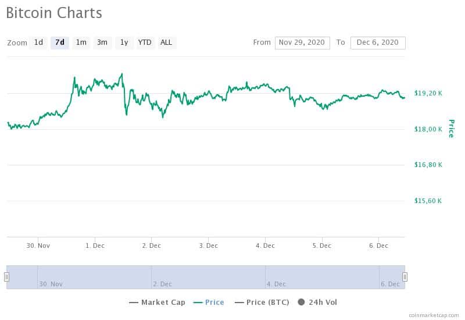Screen dimensions: 465x320
Task: Open the From date field
Action: click(302, 42)
